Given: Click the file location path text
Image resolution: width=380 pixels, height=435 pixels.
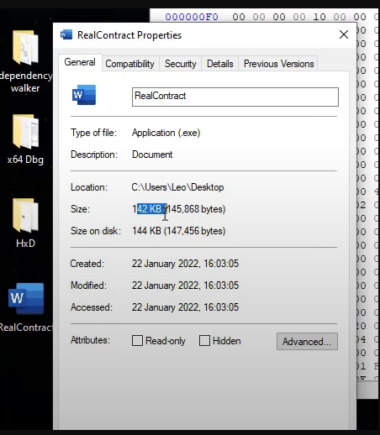Looking at the screenshot, I should click(x=177, y=187).
